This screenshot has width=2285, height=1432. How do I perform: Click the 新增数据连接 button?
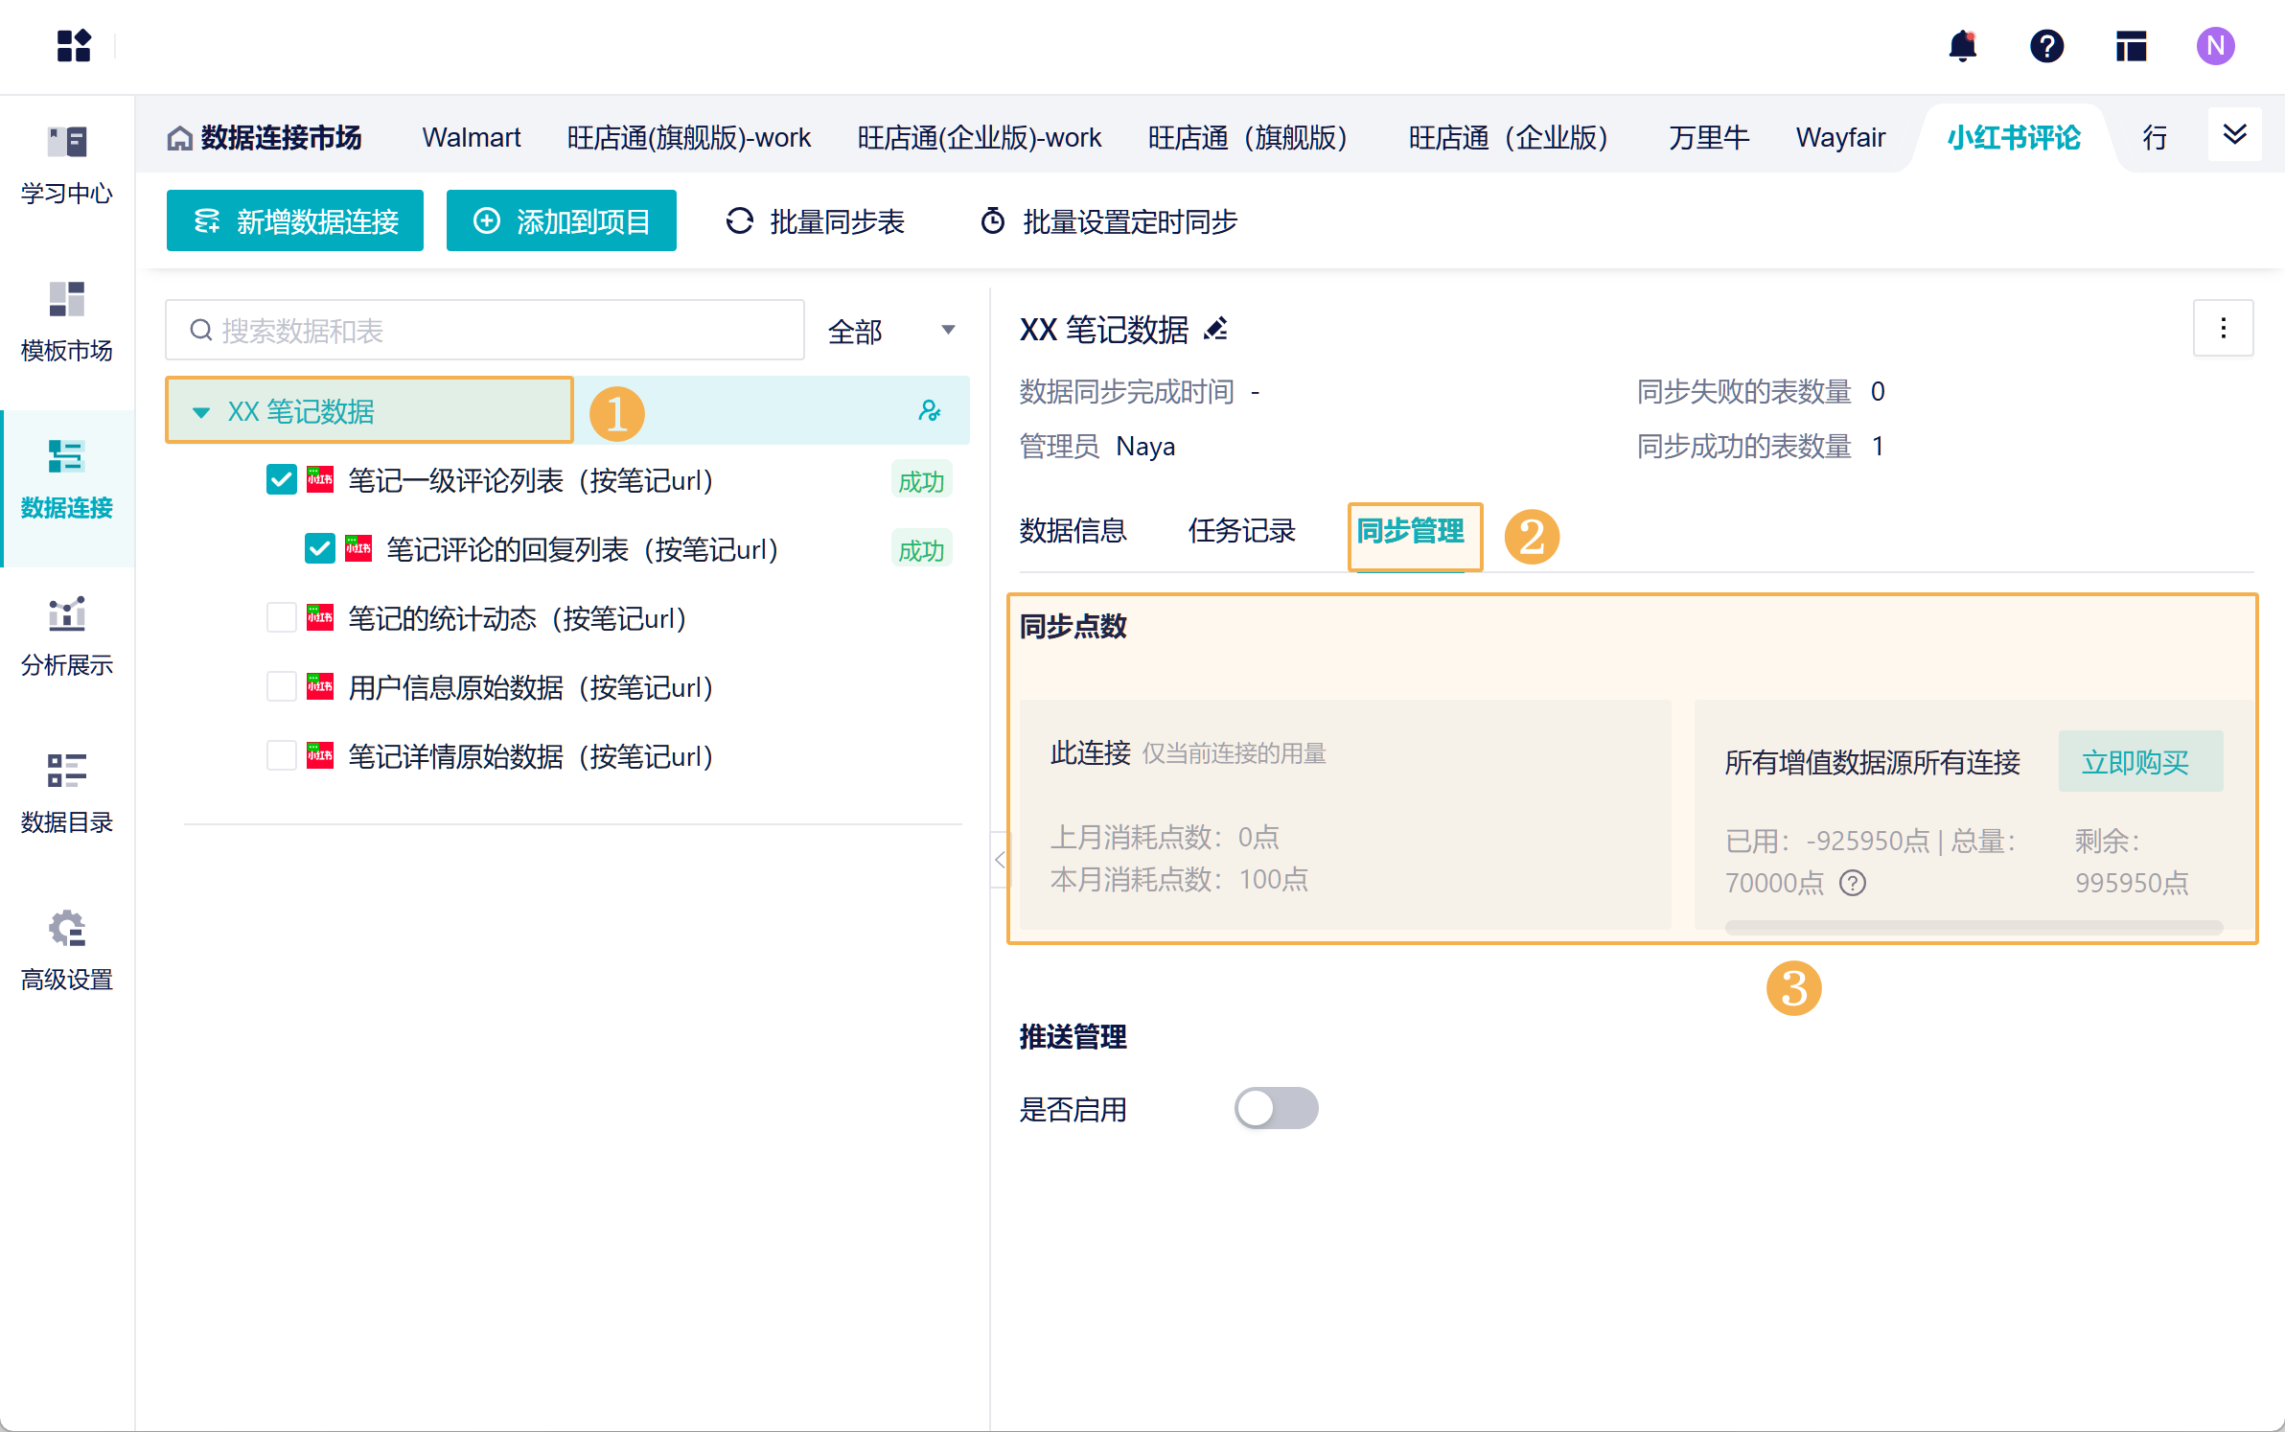[295, 221]
